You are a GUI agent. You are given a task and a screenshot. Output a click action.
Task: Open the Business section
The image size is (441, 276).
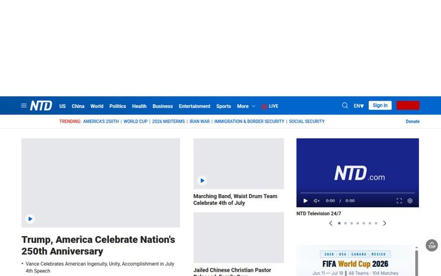pyautogui.click(x=162, y=106)
